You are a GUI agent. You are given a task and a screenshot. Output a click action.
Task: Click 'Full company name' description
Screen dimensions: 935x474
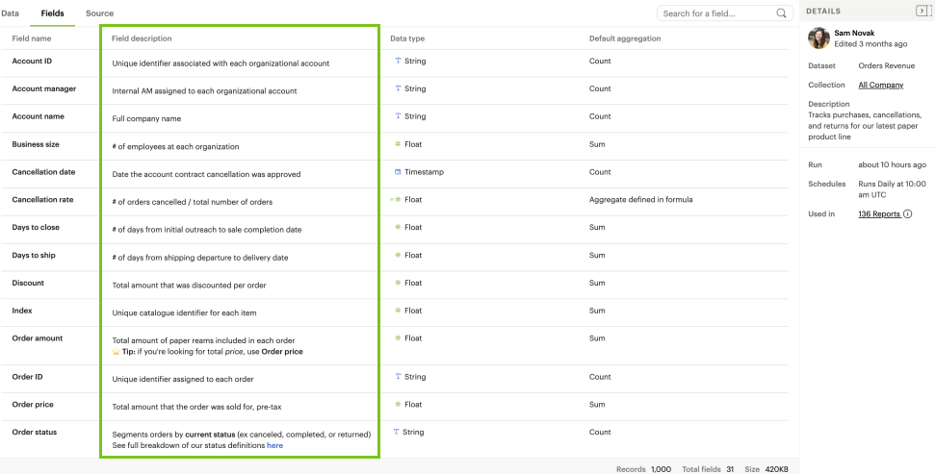pyautogui.click(x=146, y=118)
